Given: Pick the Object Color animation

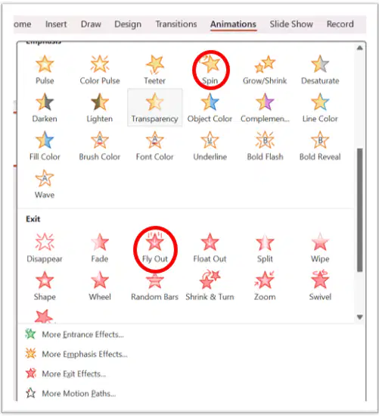Looking at the screenshot, I should [210, 108].
